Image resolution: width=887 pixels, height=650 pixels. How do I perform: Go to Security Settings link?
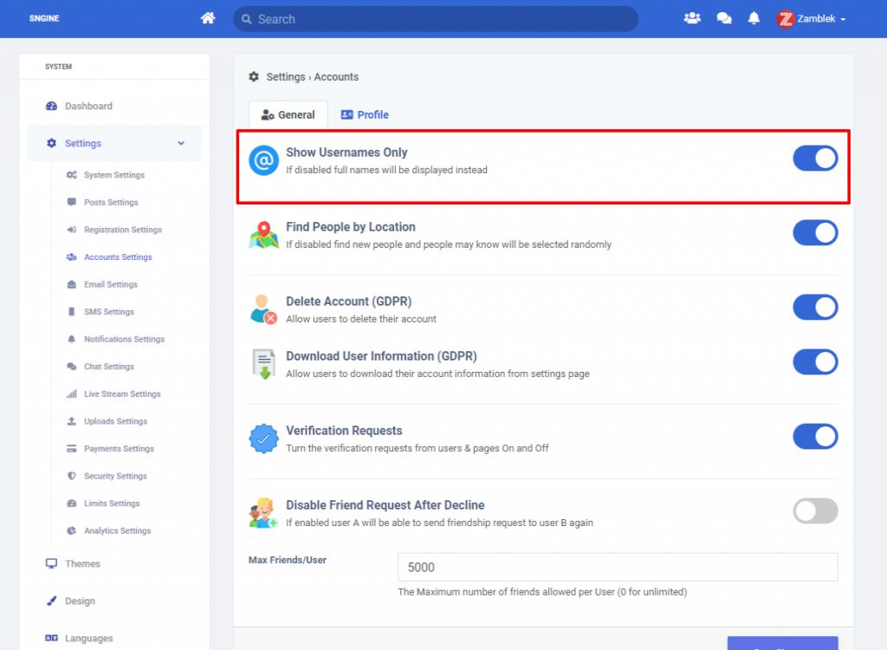click(x=115, y=476)
